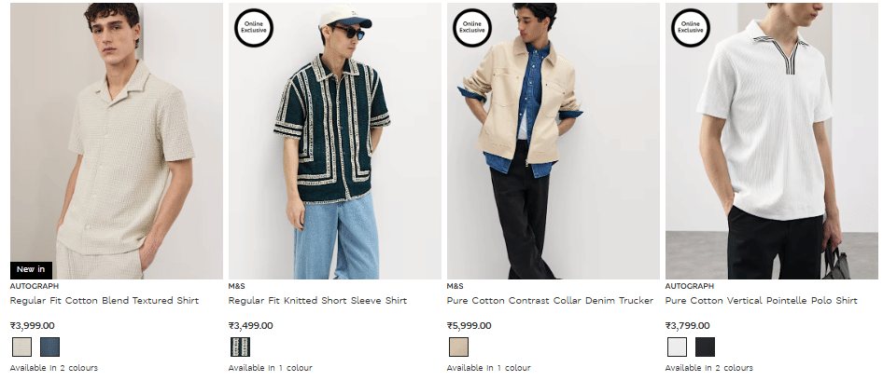Screen dimensions: 883x381
Task: Click AUTOGRAPH brand label above Polo Shirt
Action: point(689,286)
